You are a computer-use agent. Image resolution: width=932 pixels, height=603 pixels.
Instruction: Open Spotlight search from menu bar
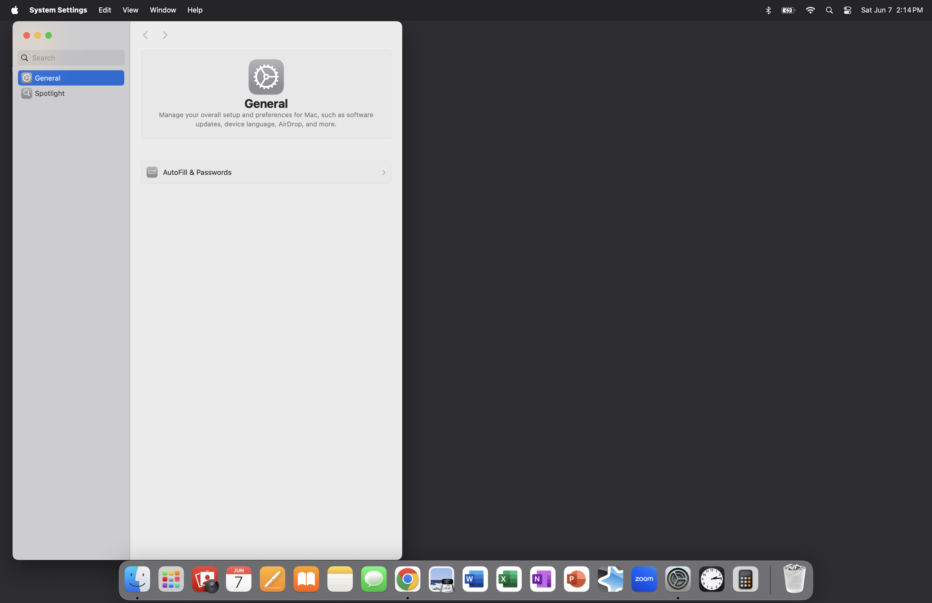click(829, 10)
